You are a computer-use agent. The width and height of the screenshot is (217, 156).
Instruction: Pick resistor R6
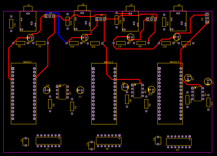coord(141,43)
